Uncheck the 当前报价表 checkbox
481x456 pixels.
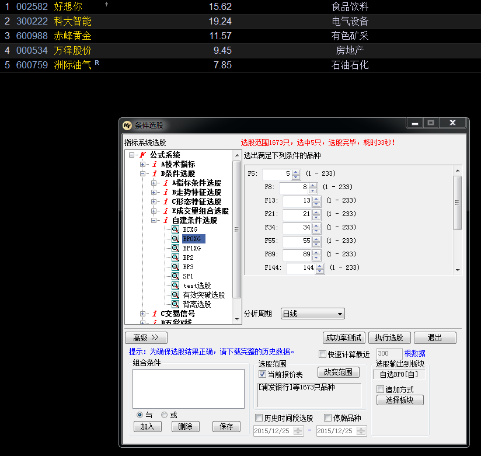[x=262, y=374]
